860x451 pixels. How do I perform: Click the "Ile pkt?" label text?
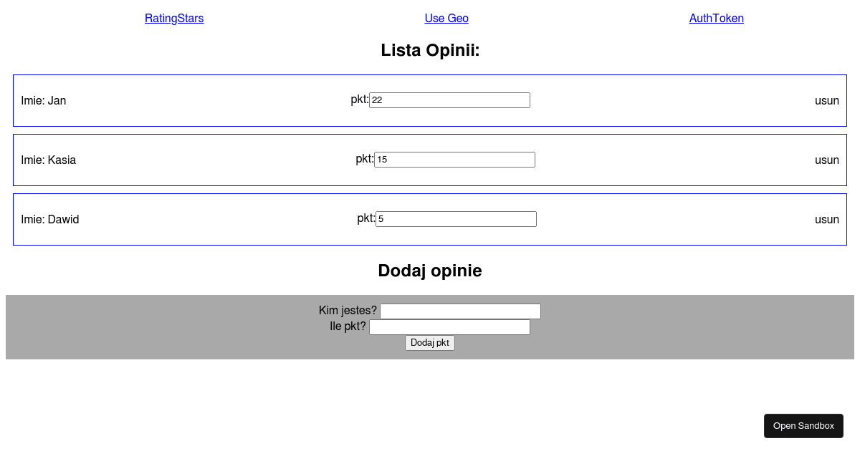point(348,326)
